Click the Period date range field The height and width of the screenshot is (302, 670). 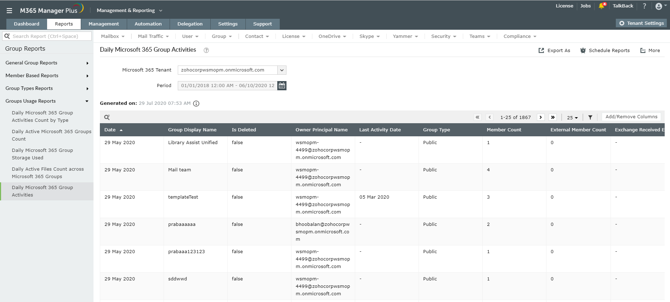coord(227,86)
